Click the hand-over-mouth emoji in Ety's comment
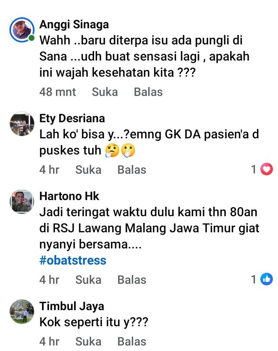This screenshot has height=351, width=278. tap(128, 150)
